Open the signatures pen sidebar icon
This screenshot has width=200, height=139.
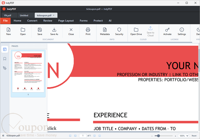tap(5, 68)
